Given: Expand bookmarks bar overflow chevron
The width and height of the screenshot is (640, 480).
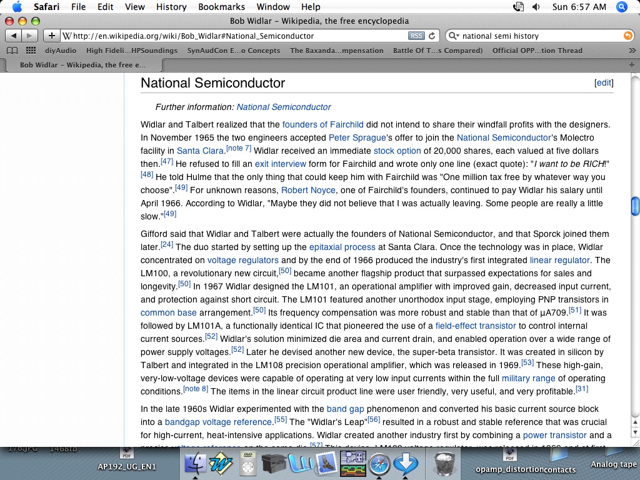Looking at the screenshot, I should [632, 51].
